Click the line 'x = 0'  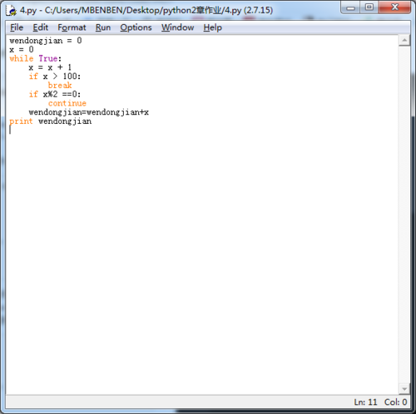pos(22,50)
